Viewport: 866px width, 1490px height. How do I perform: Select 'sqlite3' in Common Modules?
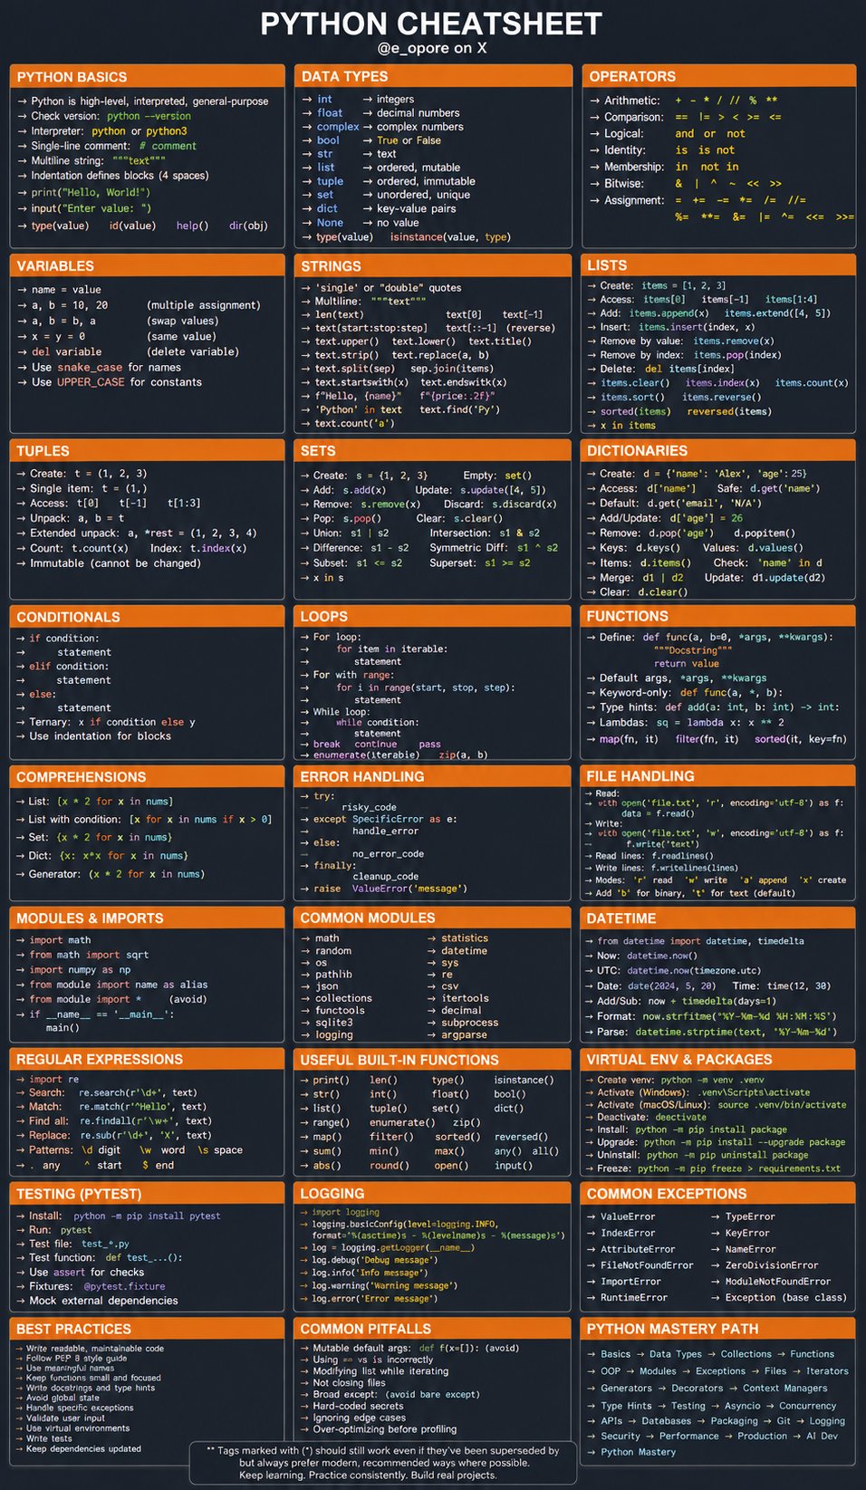pos(334,1023)
